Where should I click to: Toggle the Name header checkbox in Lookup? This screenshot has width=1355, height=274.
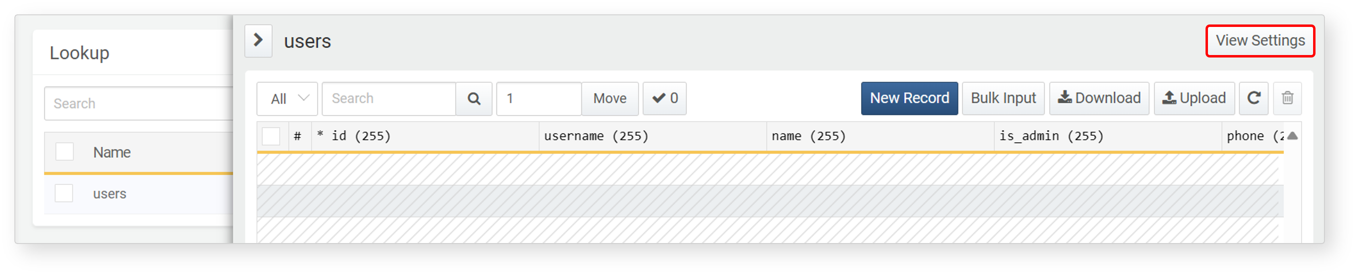click(x=65, y=152)
